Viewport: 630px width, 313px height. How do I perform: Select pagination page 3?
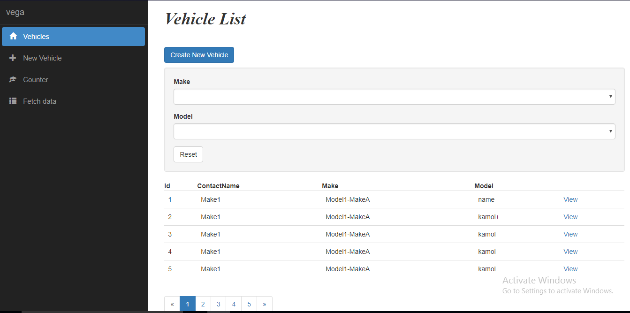(218, 304)
